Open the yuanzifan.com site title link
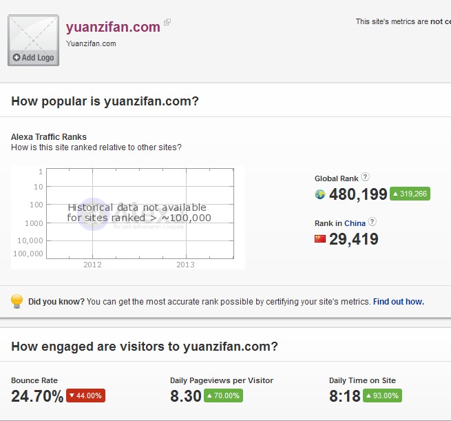Image resolution: width=451 pixels, height=421 pixels. coord(113,28)
